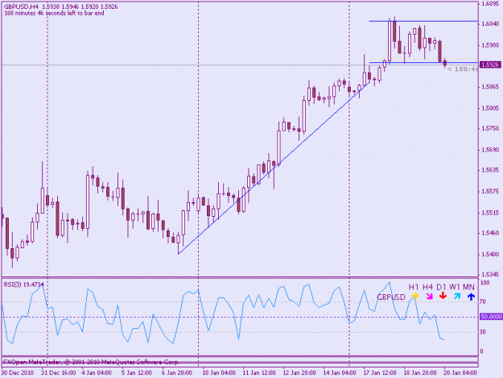Screen dimensions: 503x378
Task: Click the H4 timeframe label
Action: click(428, 287)
